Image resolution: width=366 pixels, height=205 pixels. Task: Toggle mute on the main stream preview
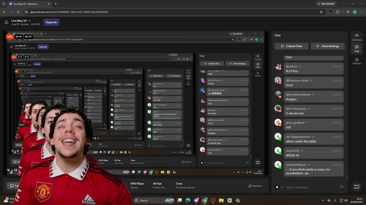tap(9, 170)
